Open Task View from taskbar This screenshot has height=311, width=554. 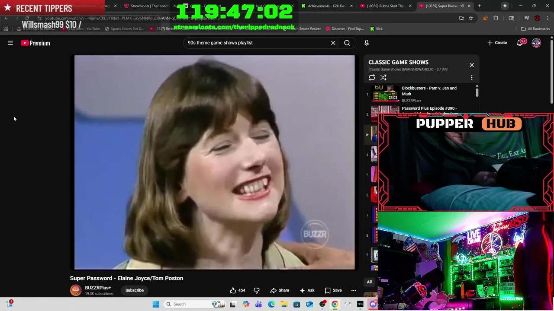pos(233,304)
